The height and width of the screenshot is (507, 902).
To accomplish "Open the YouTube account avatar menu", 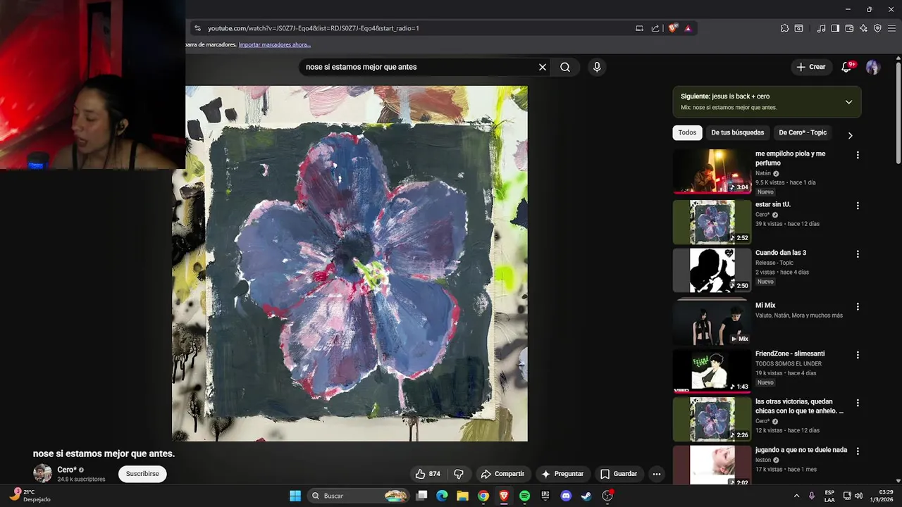I will point(873,67).
